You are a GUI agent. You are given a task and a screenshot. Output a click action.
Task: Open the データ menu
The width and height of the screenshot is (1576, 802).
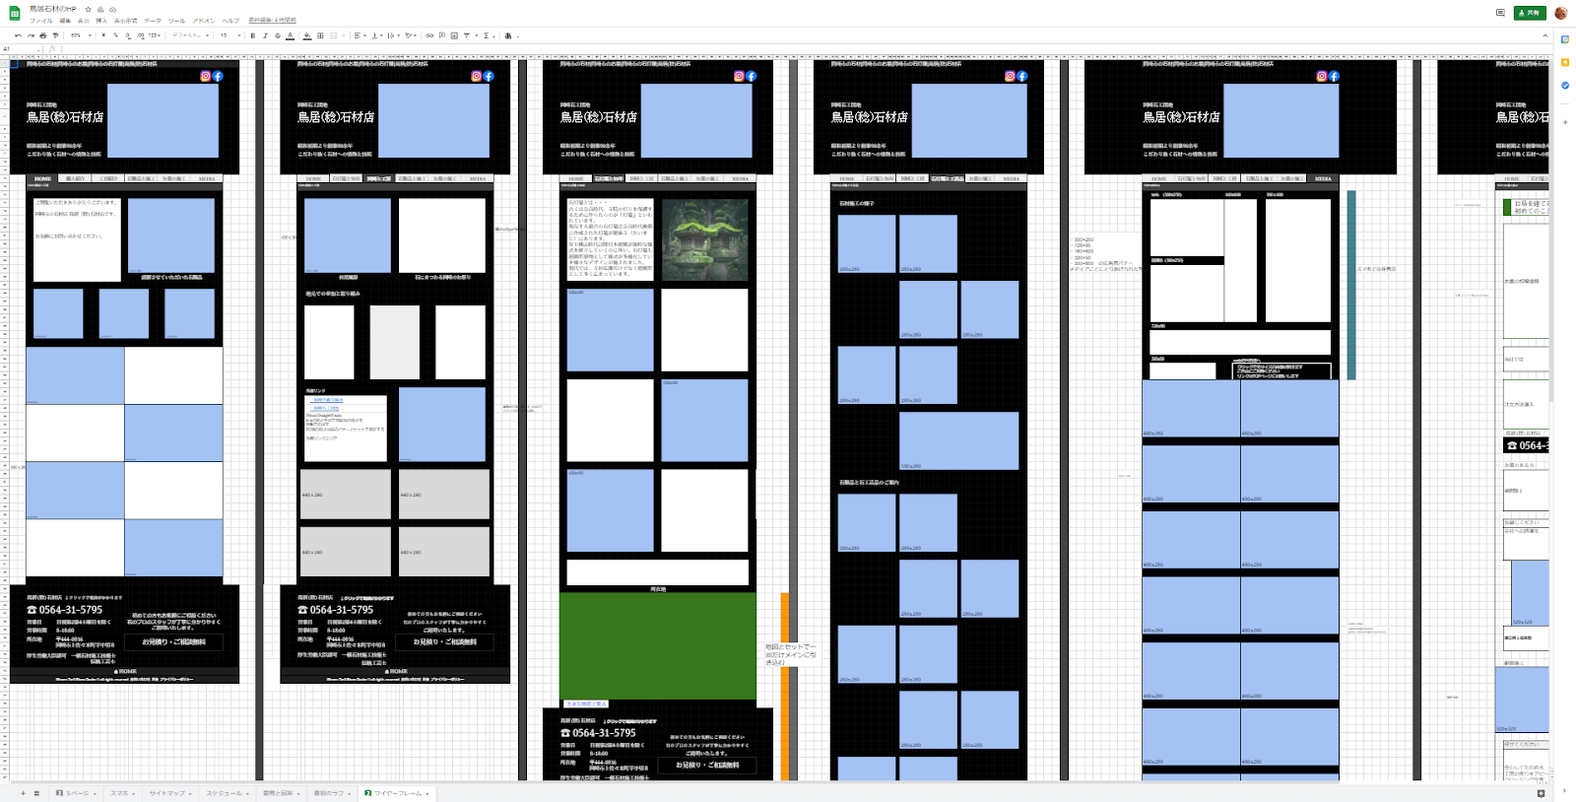point(153,21)
